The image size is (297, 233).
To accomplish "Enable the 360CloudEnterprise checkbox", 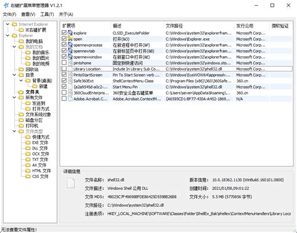I will [64, 92].
